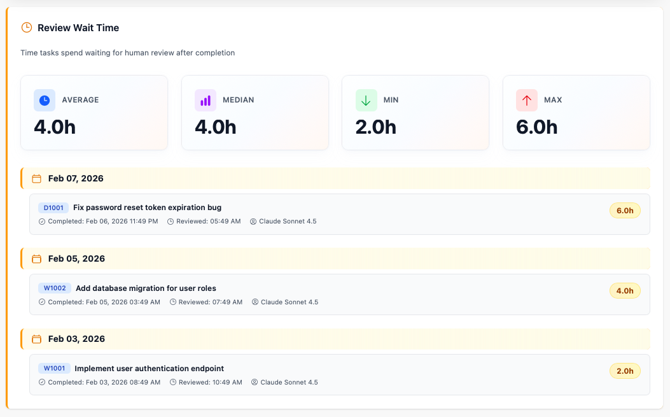
Task: Click calendar icon next to Feb 05, 2026
Action: (x=37, y=259)
